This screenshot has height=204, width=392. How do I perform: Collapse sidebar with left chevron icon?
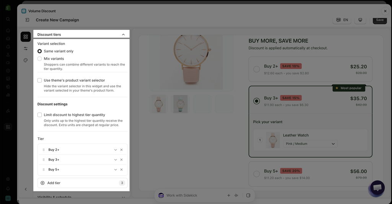tap(26, 189)
